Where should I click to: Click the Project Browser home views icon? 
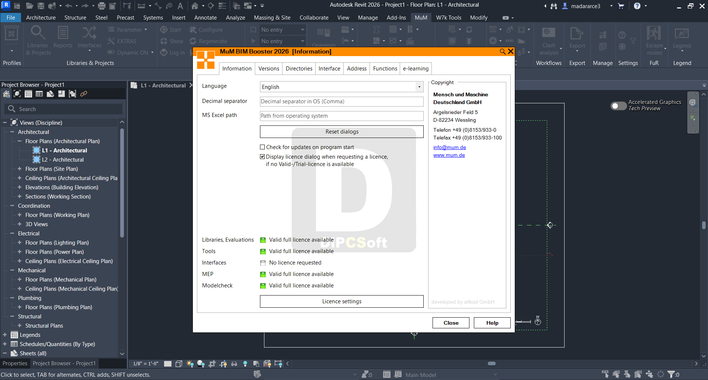click(x=6, y=94)
